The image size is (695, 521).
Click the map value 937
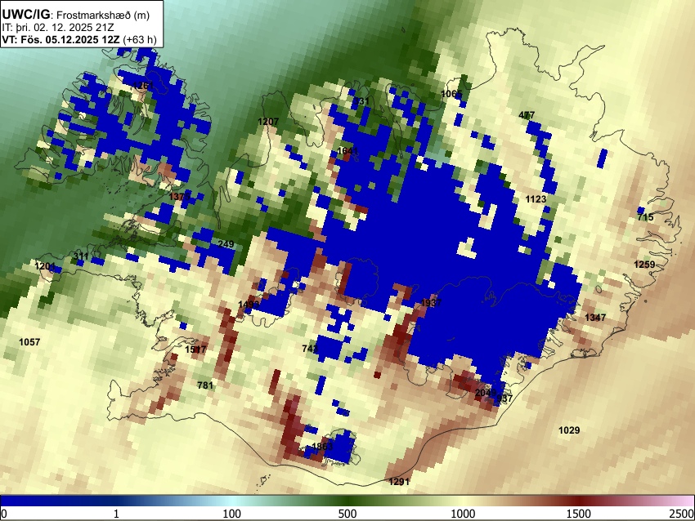(x=504, y=399)
